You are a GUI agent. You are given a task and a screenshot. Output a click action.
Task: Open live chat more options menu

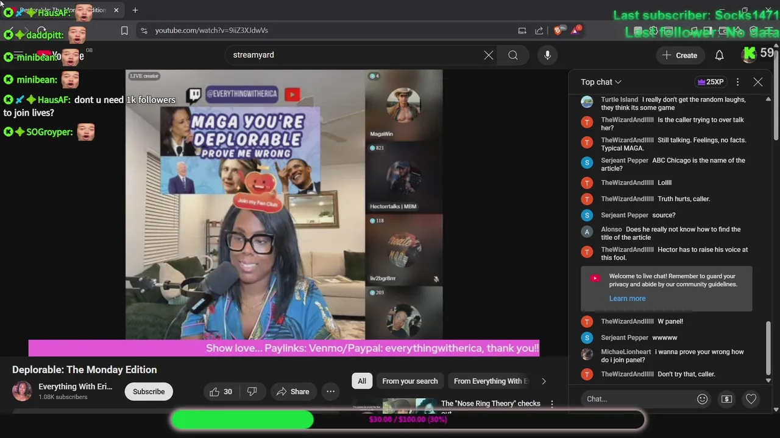737,82
